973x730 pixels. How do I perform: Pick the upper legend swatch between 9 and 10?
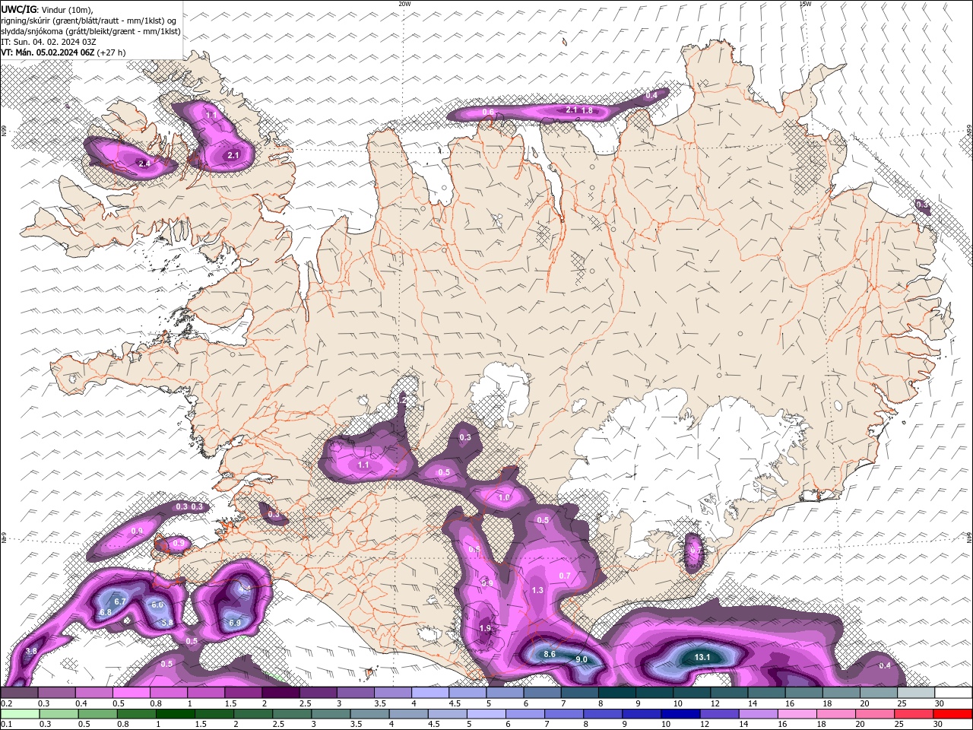click(x=655, y=693)
